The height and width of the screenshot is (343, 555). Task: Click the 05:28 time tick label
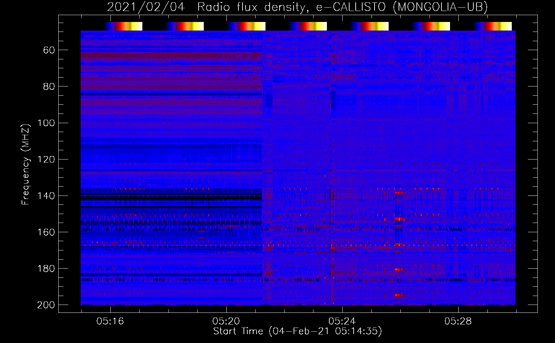pos(458,321)
